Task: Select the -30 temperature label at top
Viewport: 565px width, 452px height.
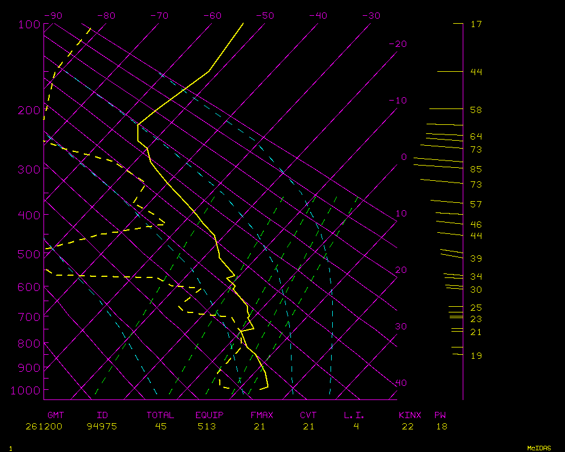Action: [x=371, y=16]
